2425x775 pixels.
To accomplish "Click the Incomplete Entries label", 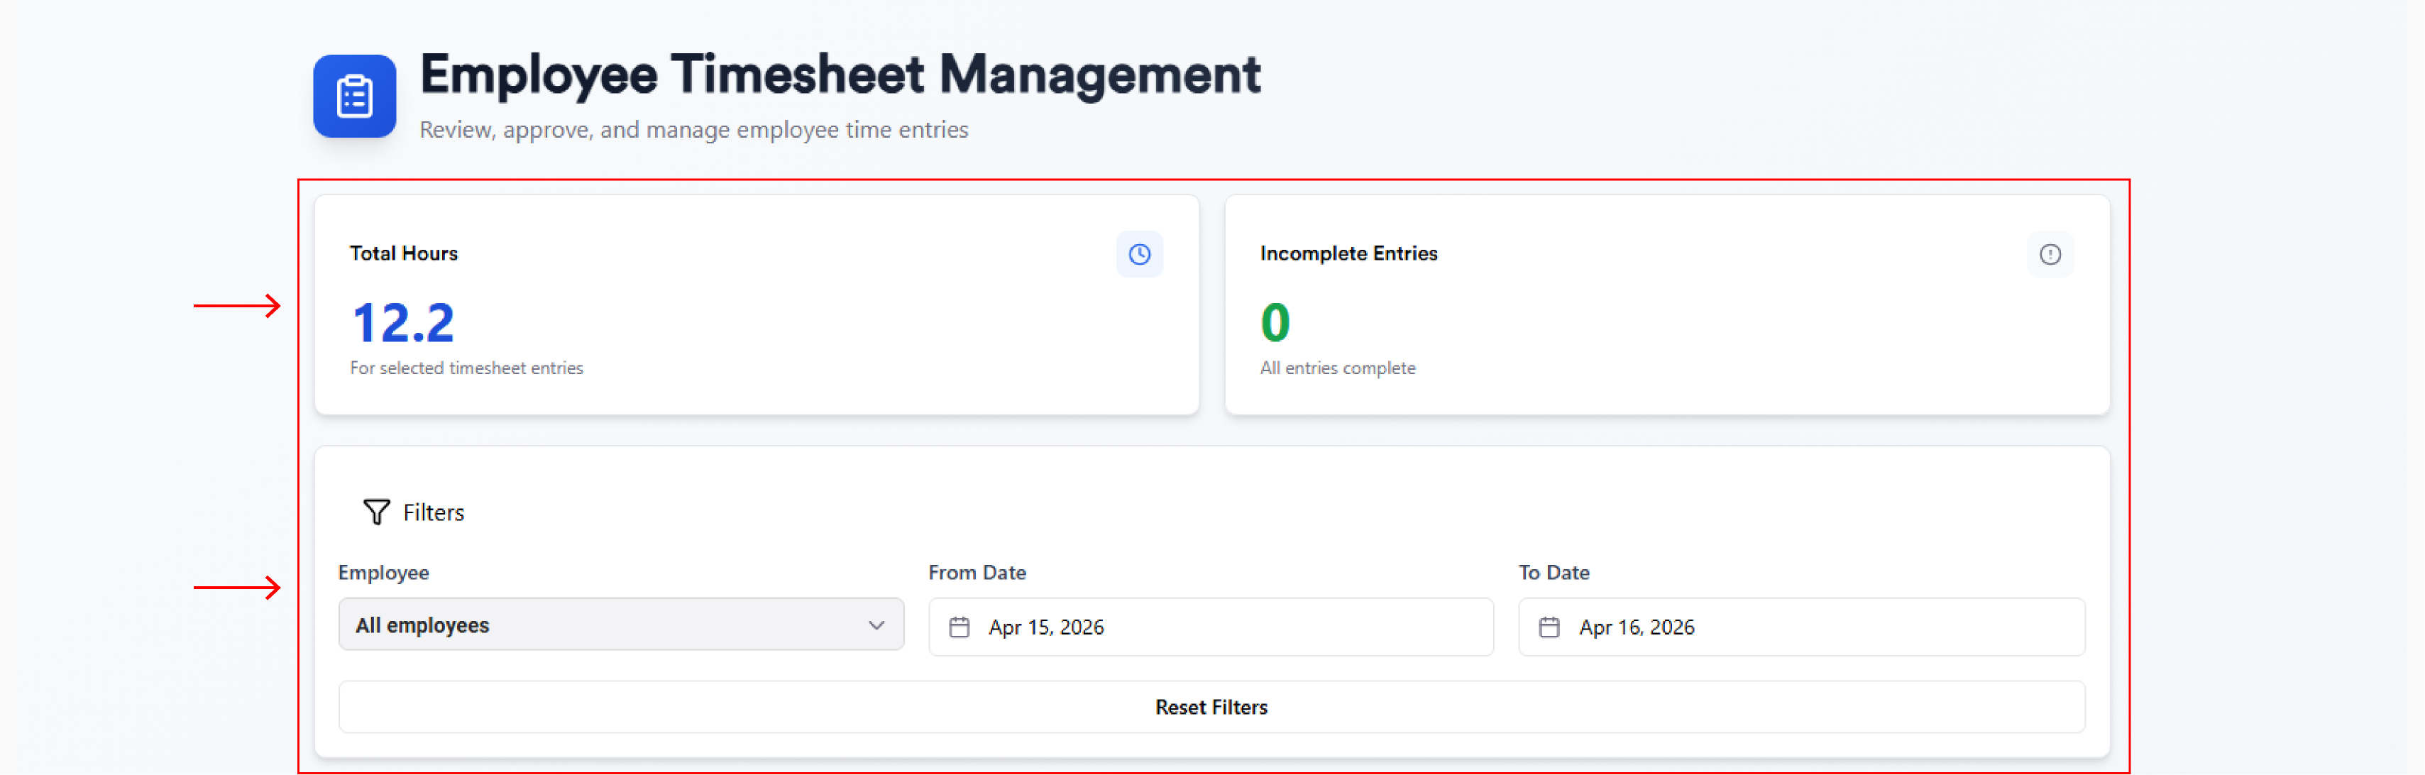I will coord(1348,253).
